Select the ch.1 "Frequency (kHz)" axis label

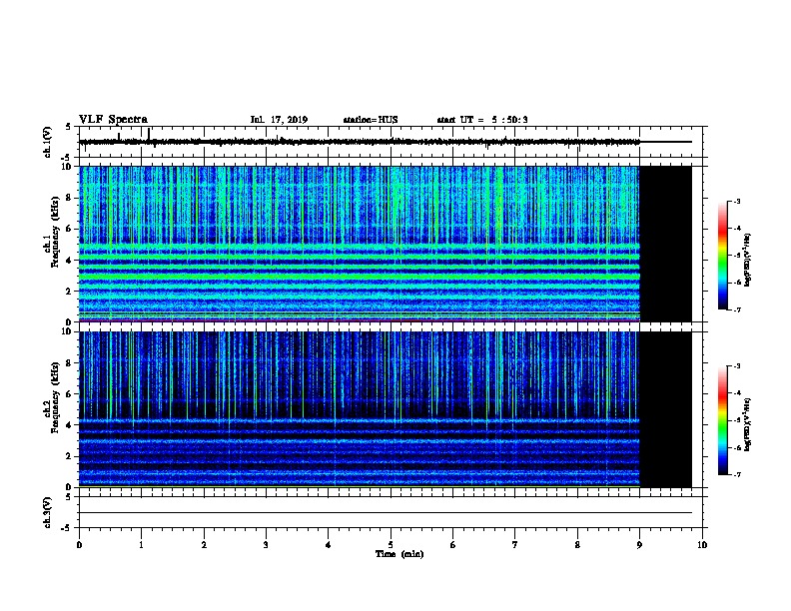pyautogui.click(x=54, y=232)
